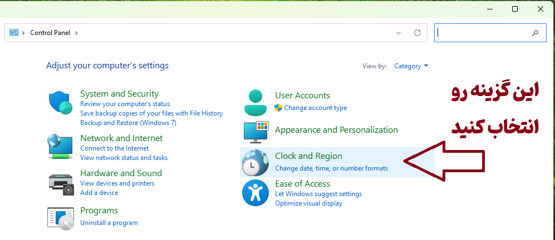Screen dimensions: 555x240
Task: Expand the address bar history dropdown
Action: click(x=399, y=33)
